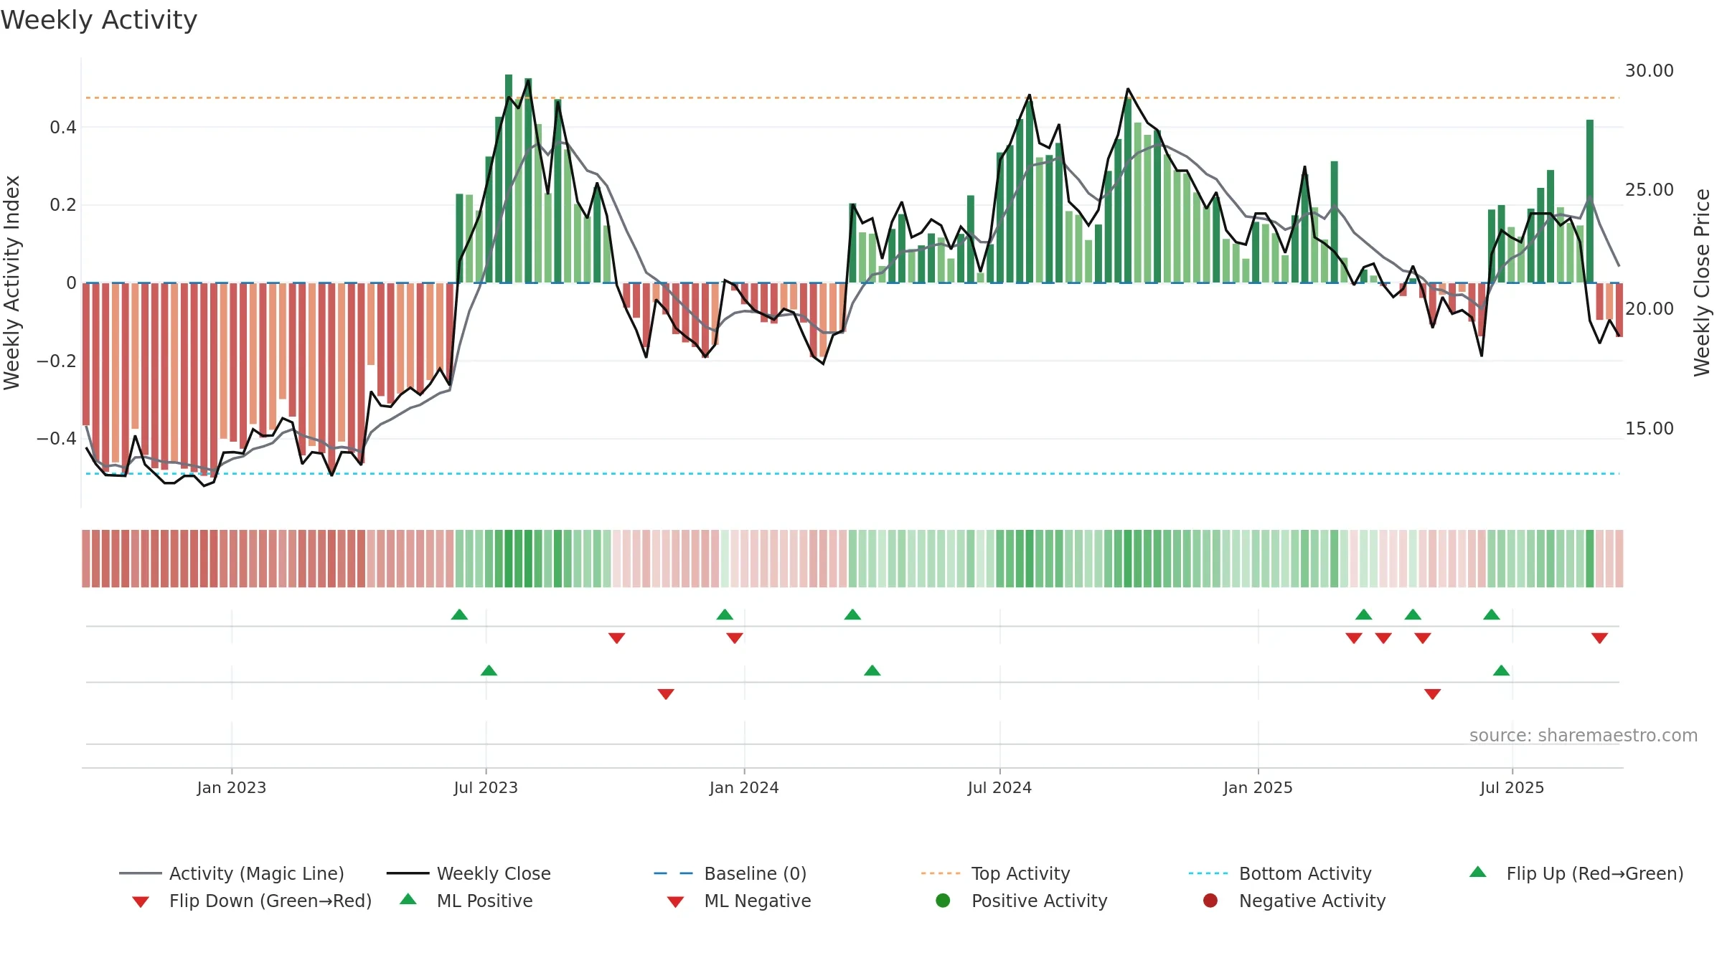Click the 30.00 price axis value
This screenshot has width=1722, height=968.
point(1650,71)
